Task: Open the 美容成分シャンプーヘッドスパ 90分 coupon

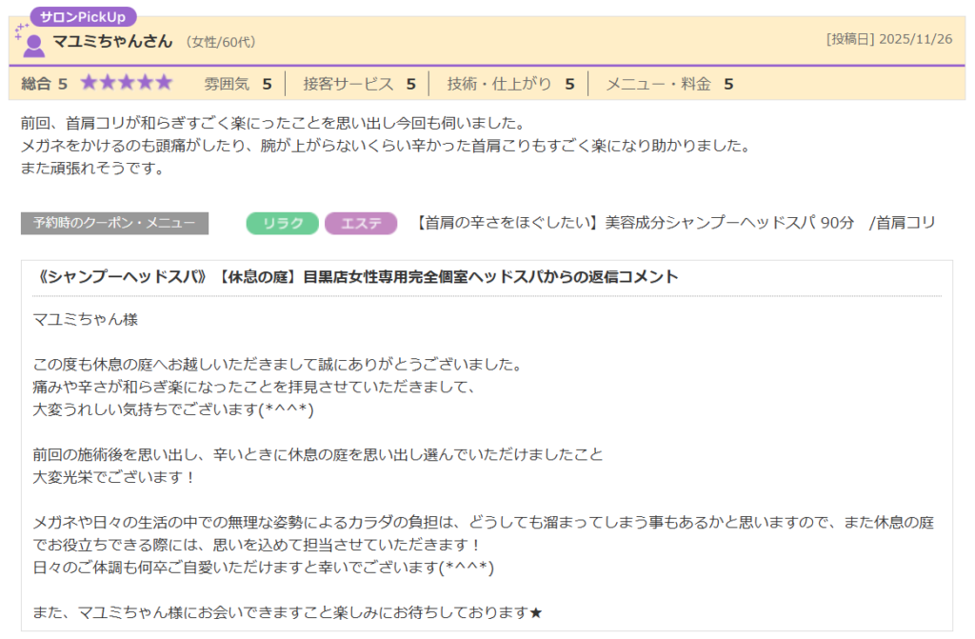Action: coord(676,223)
